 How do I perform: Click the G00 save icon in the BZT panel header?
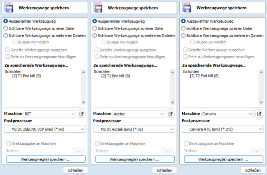click(x=9, y=7)
